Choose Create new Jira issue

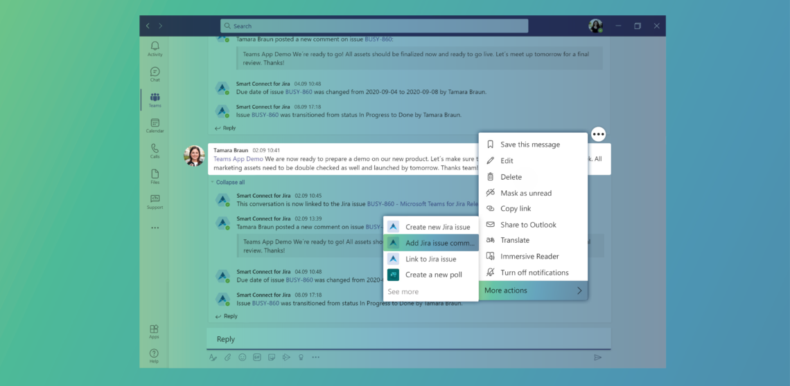[x=431, y=227]
